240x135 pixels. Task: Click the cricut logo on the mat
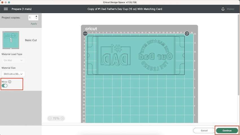click(91, 29)
